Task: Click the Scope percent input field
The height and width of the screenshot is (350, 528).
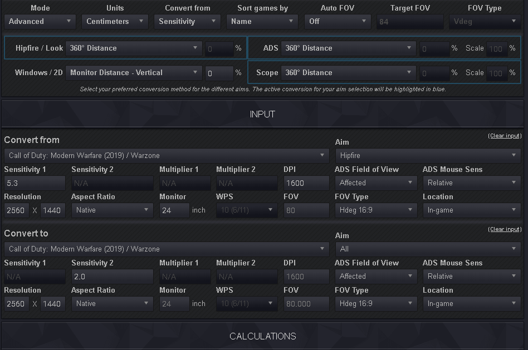Action: pos(434,73)
